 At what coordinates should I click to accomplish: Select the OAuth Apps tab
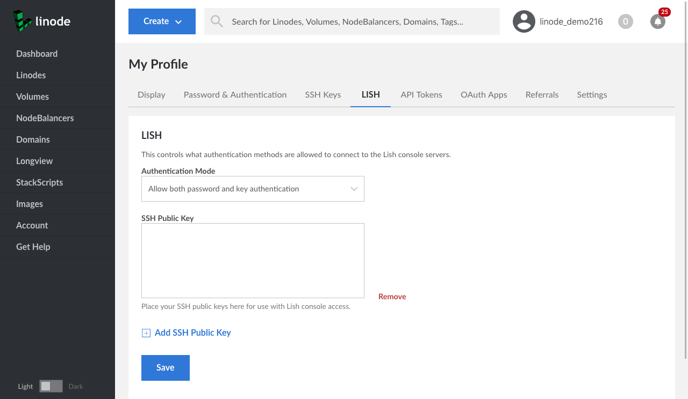click(483, 94)
